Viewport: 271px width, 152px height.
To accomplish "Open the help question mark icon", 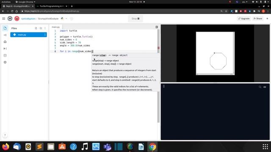I will click(5, 135).
